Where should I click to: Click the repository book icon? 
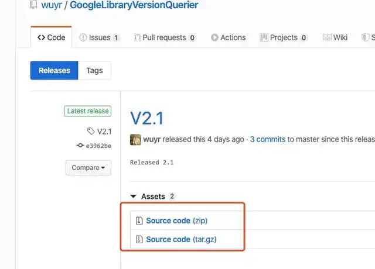[x=34, y=5]
